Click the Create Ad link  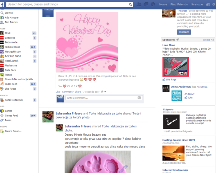pyautogui.click(x=208, y=40)
